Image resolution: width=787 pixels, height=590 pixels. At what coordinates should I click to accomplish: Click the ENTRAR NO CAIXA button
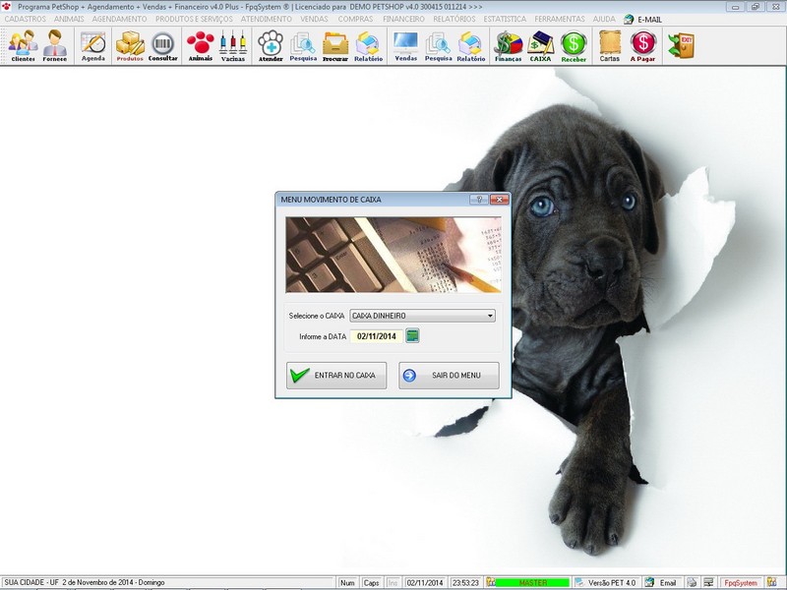336,376
